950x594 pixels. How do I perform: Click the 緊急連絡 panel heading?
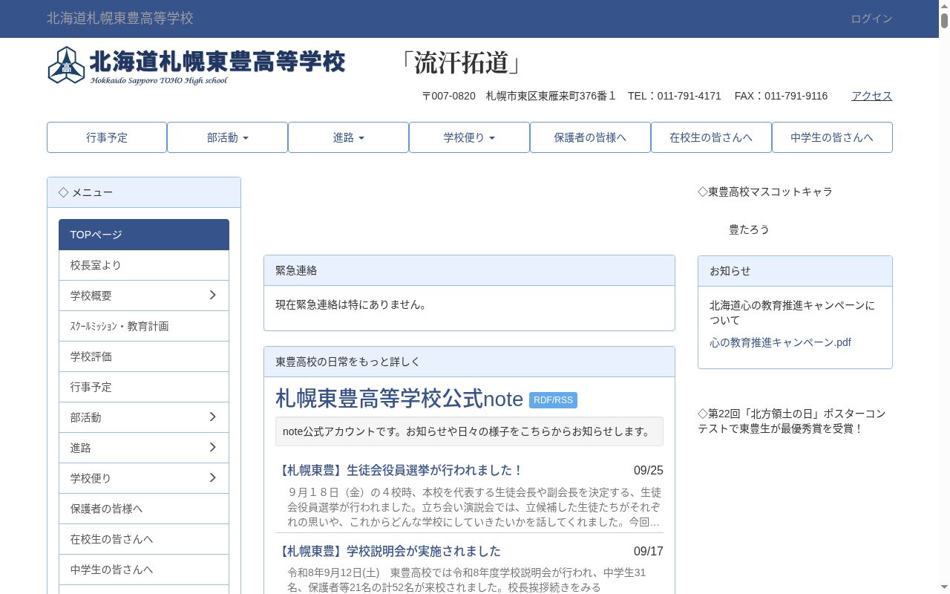click(469, 270)
